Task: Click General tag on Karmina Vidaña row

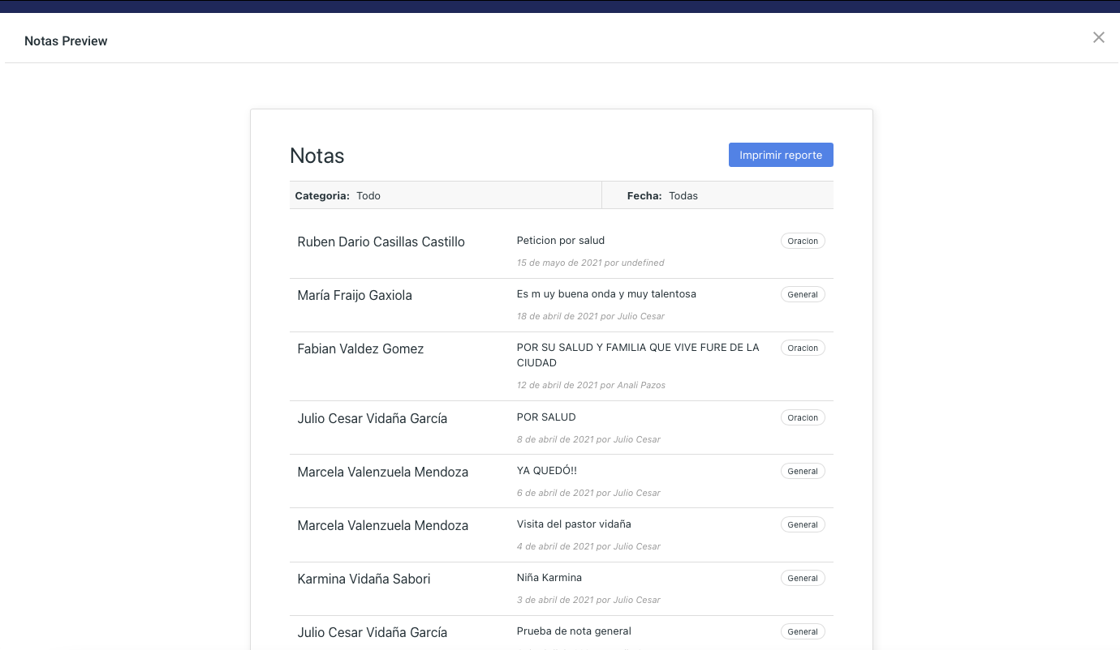Action: (803, 578)
